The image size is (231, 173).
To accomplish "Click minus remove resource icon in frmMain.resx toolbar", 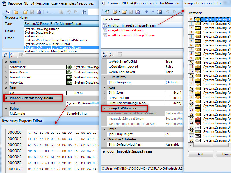I will [153, 12].
